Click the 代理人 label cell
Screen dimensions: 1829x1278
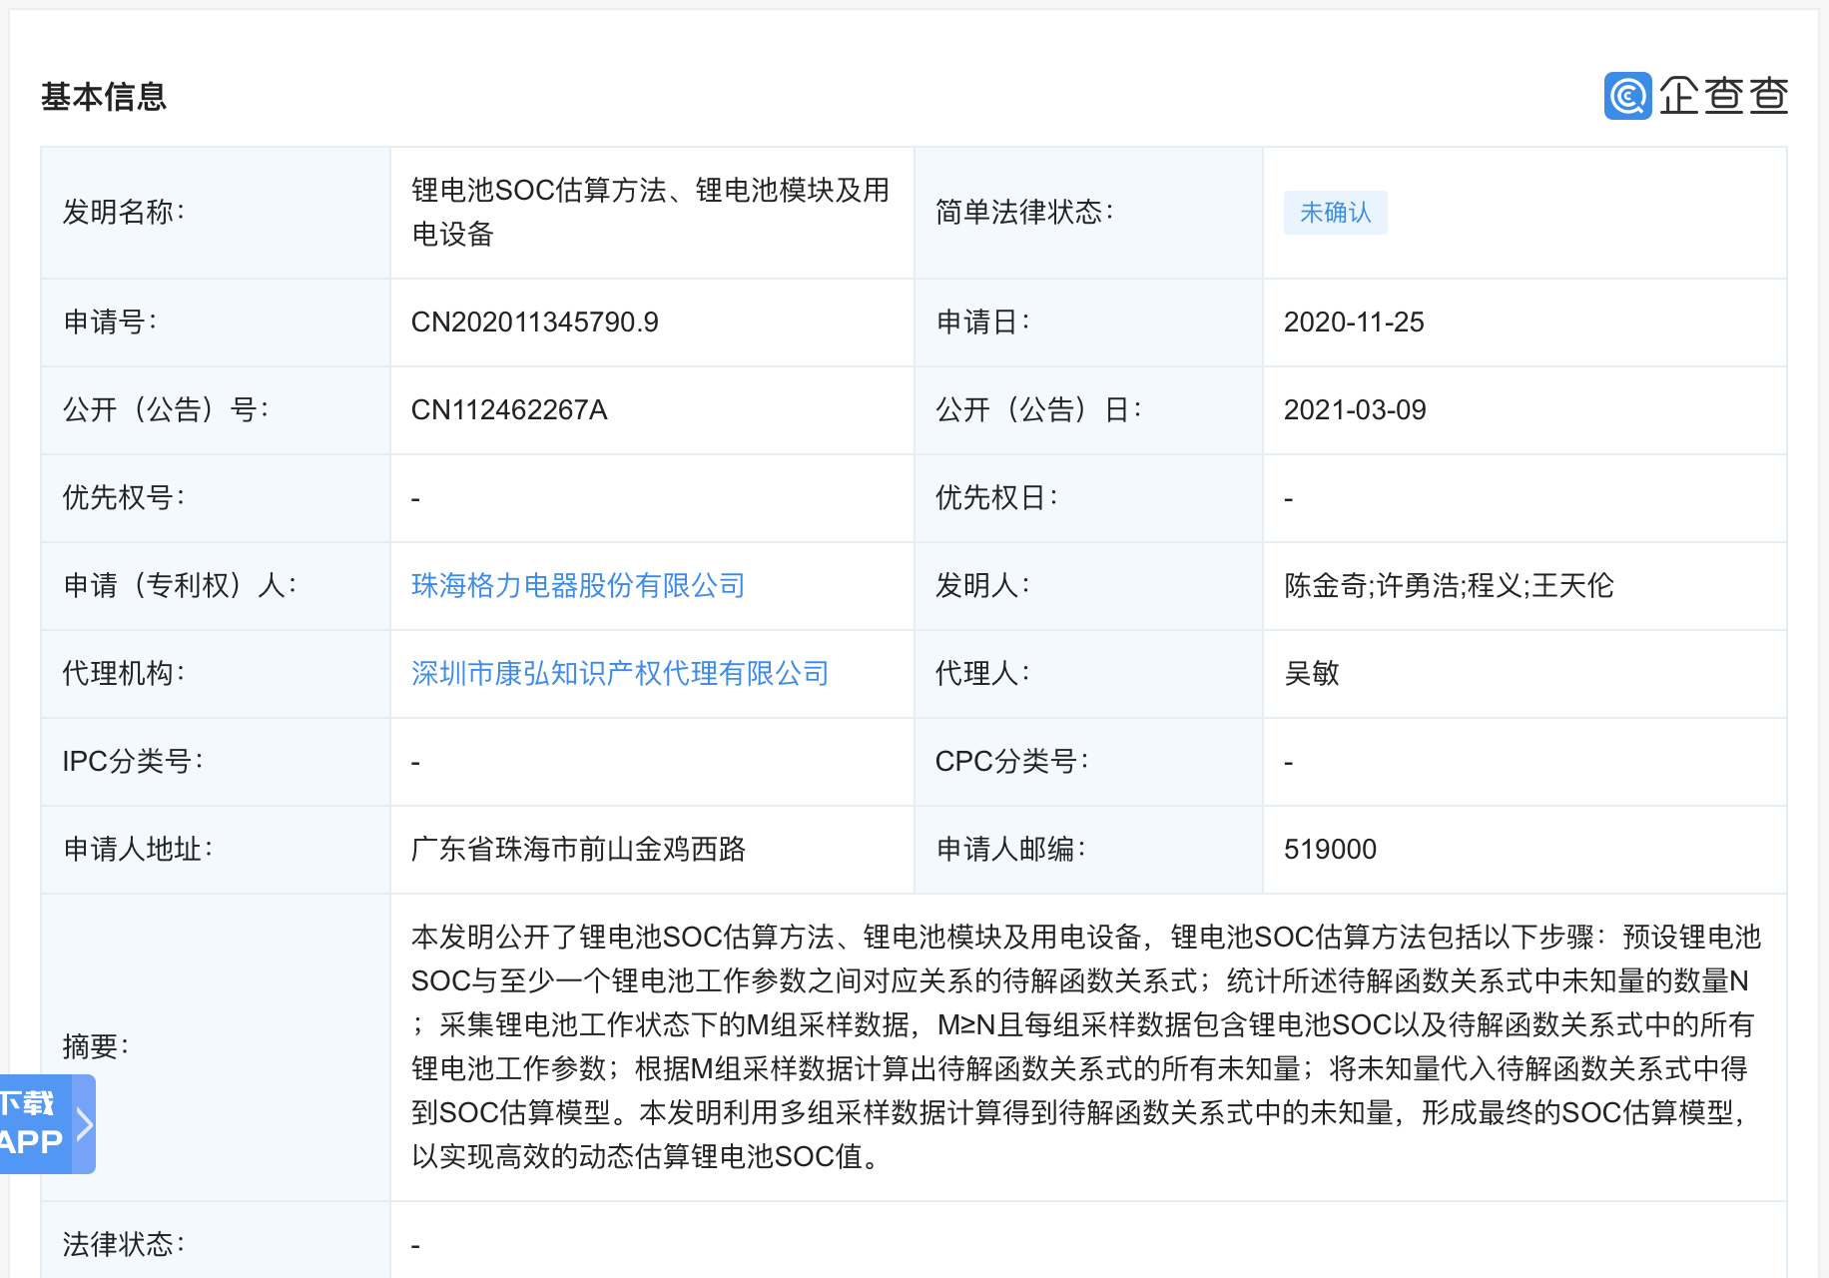tap(1088, 674)
